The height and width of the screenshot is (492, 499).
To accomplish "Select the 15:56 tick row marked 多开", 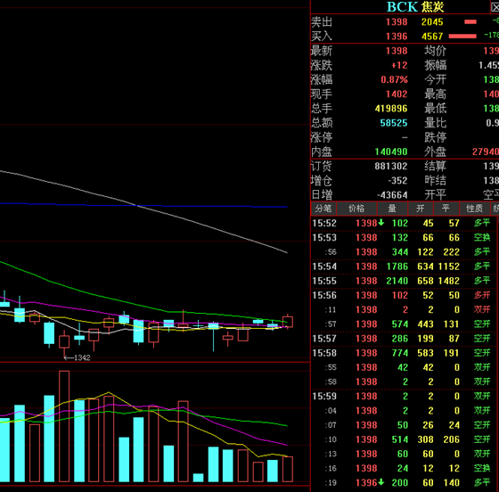I will point(404,295).
